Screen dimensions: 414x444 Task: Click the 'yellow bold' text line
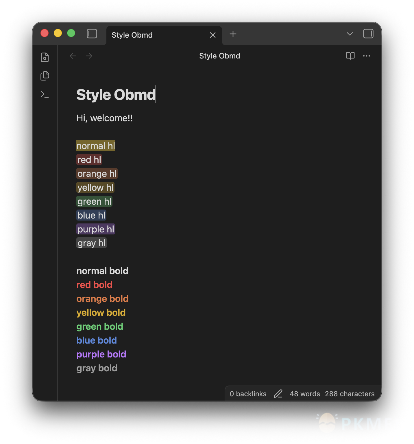(x=101, y=313)
